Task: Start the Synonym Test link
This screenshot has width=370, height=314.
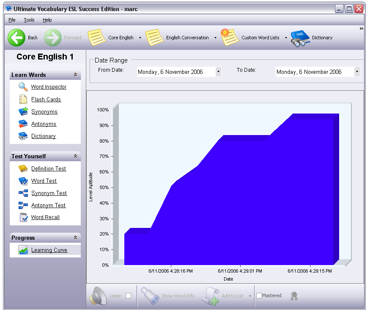Action: (49, 193)
